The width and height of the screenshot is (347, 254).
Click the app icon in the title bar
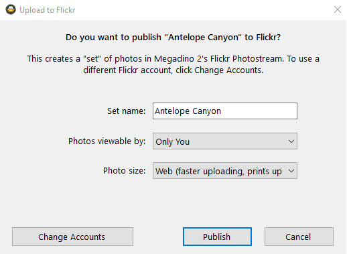coord(11,9)
